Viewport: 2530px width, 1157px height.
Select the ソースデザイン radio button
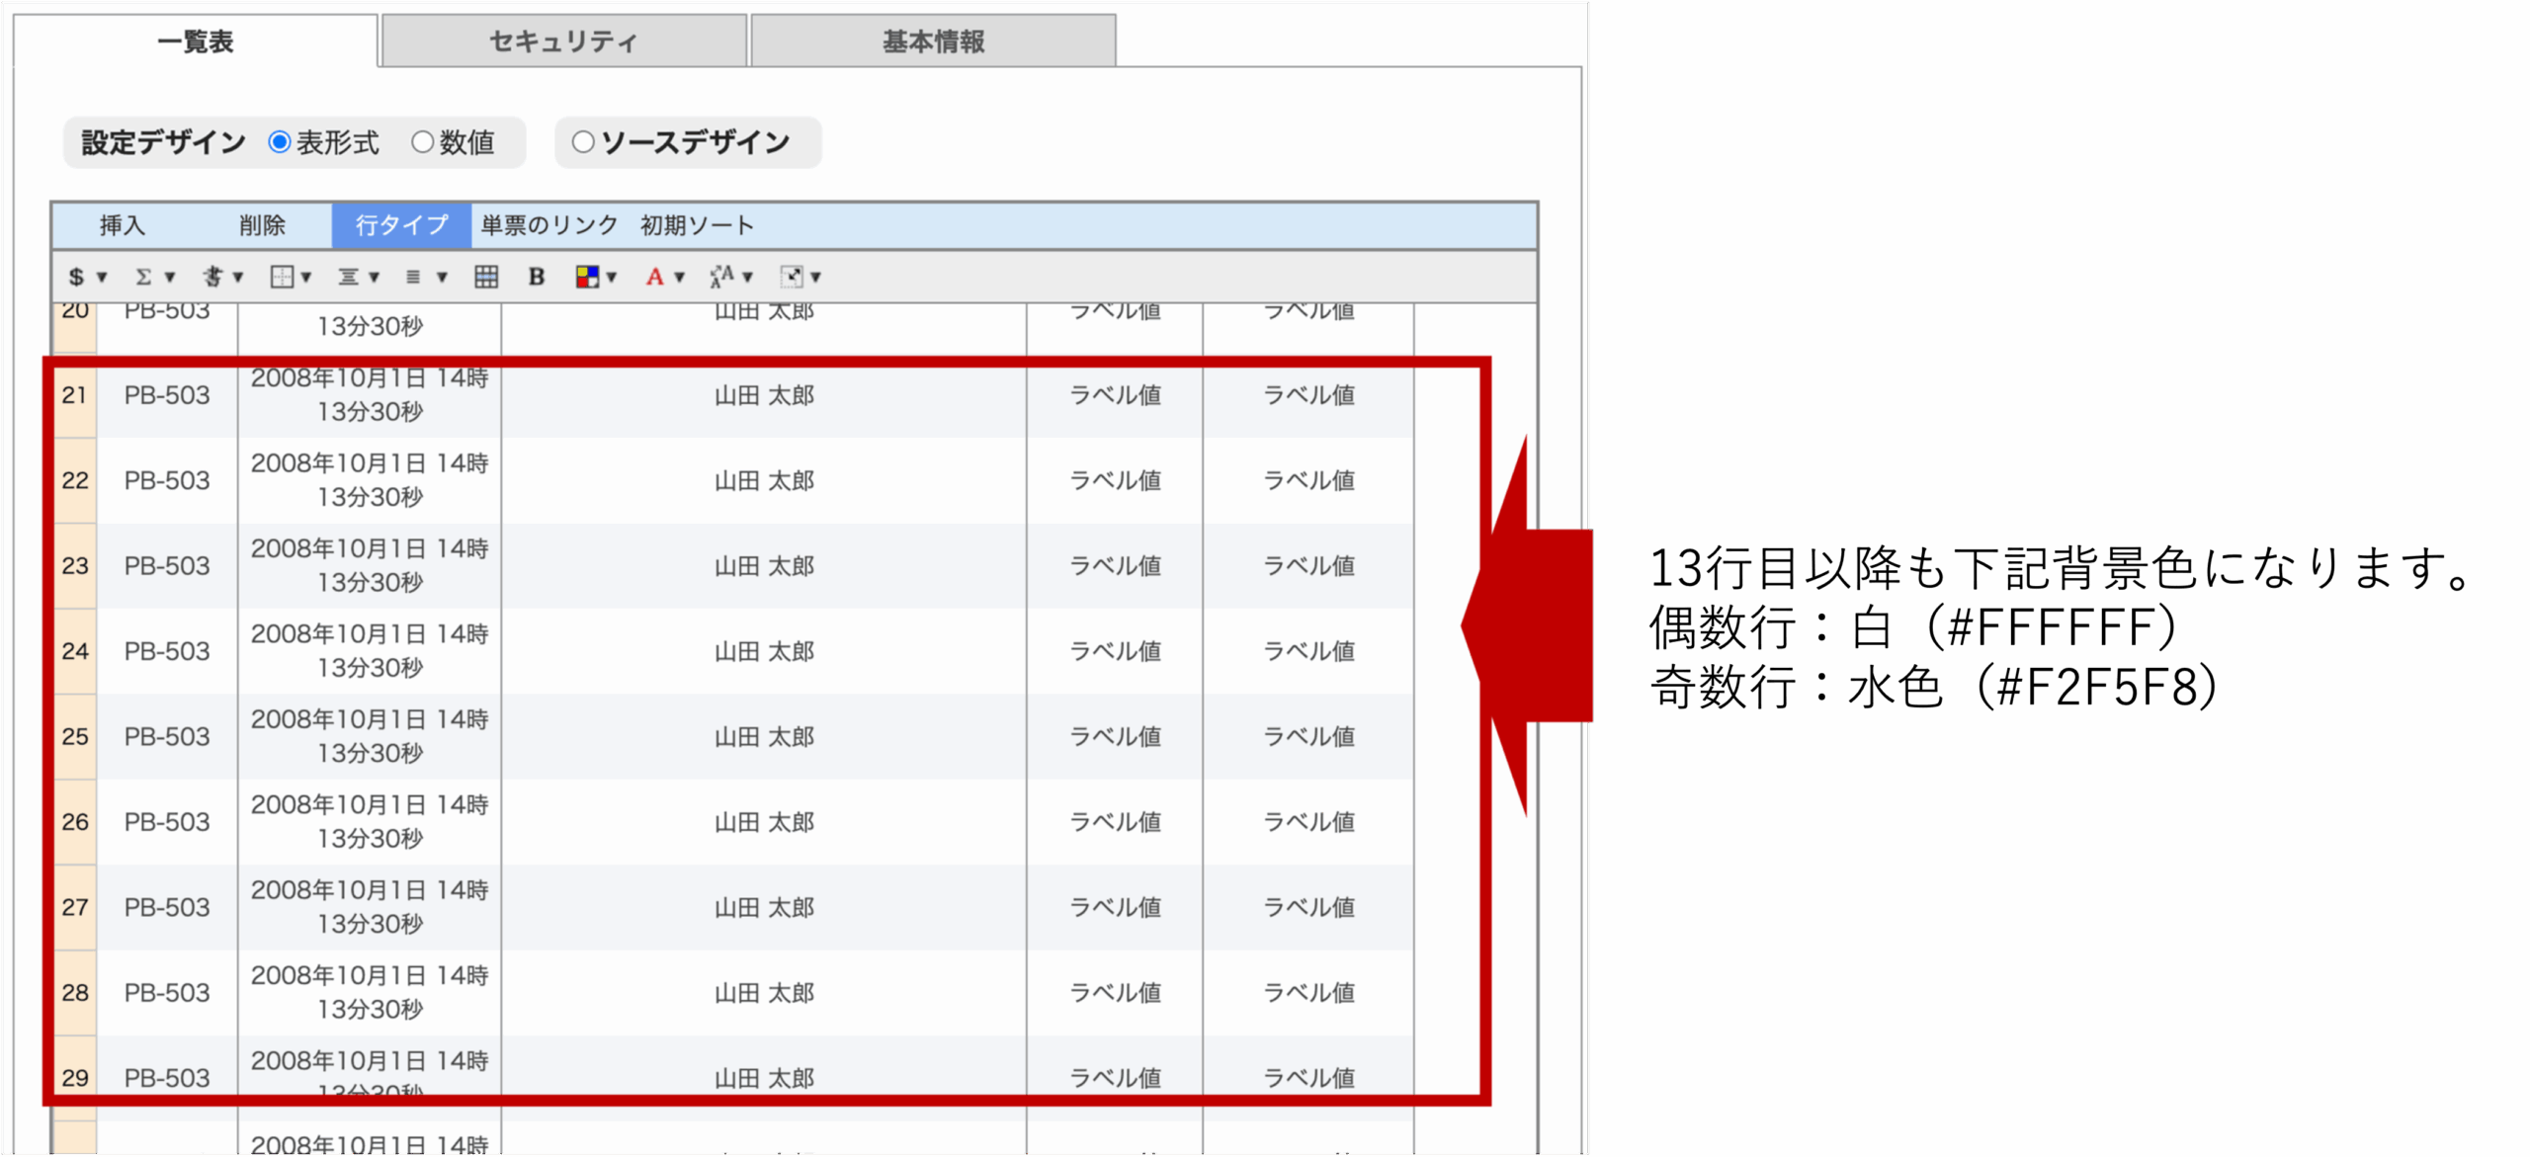583,142
